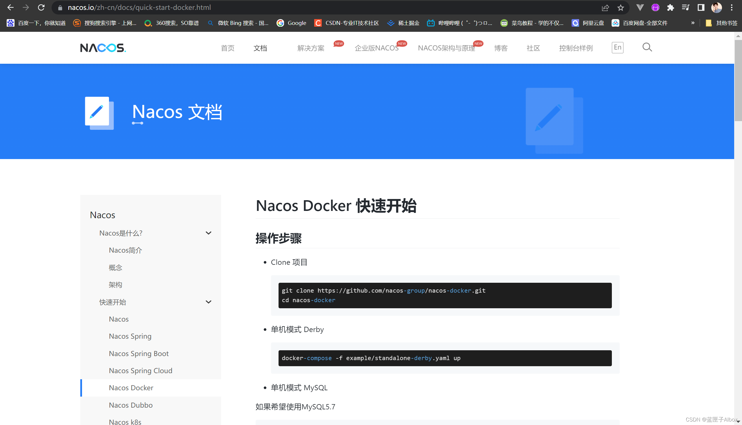Select Nacos Docker in the sidebar

131,388
